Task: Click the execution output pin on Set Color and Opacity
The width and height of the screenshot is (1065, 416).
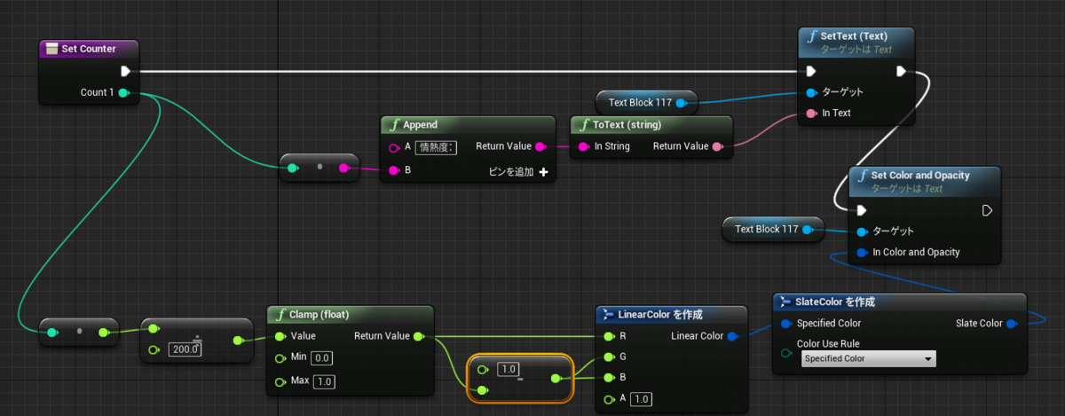Action: pos(987,210)
